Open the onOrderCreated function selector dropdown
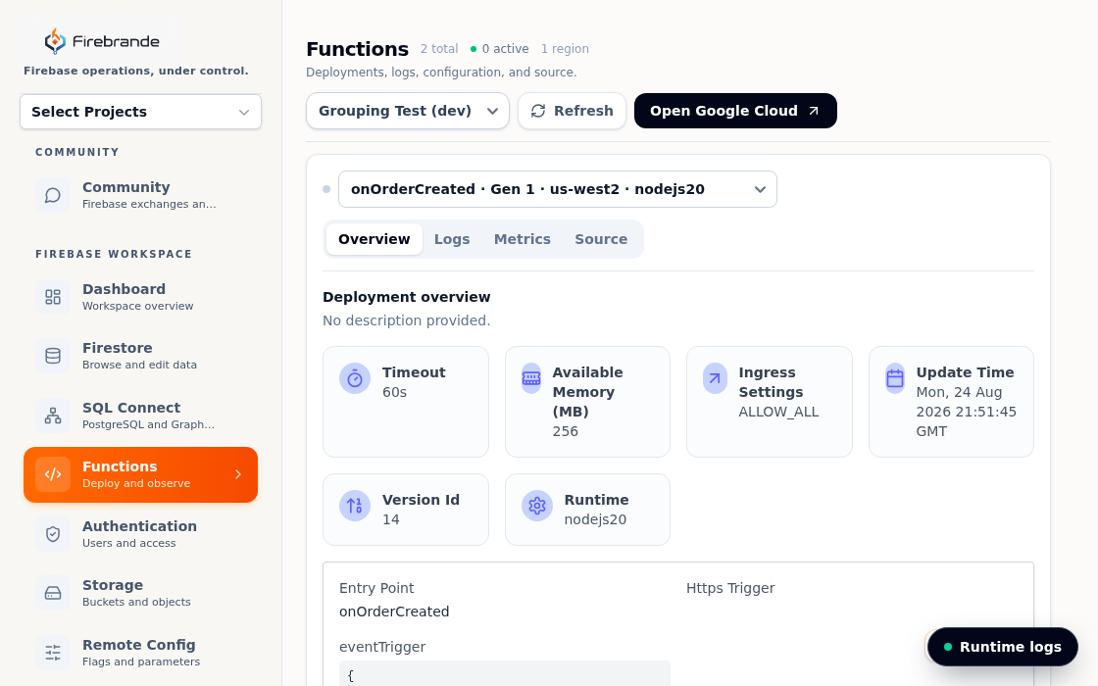Image resolution: width=1098 pixels, height=686 pixels. tap(558, 189)
